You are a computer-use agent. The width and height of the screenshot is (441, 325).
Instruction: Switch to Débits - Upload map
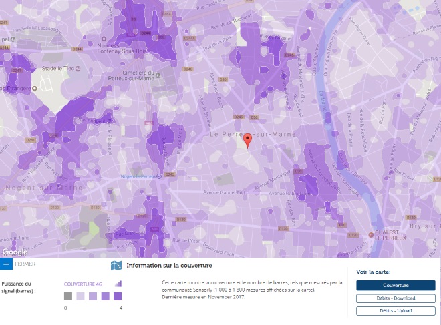tap(396, 311)
